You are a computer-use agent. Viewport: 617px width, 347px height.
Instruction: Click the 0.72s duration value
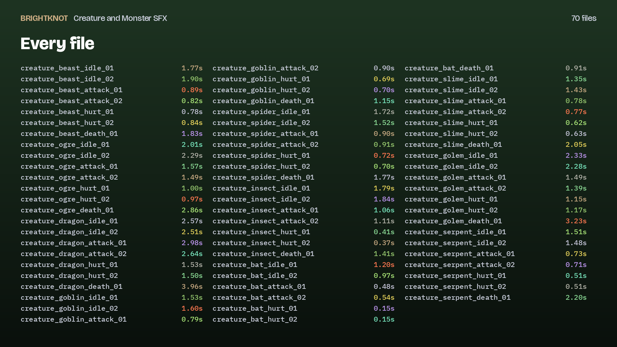[x=384, y=156]
